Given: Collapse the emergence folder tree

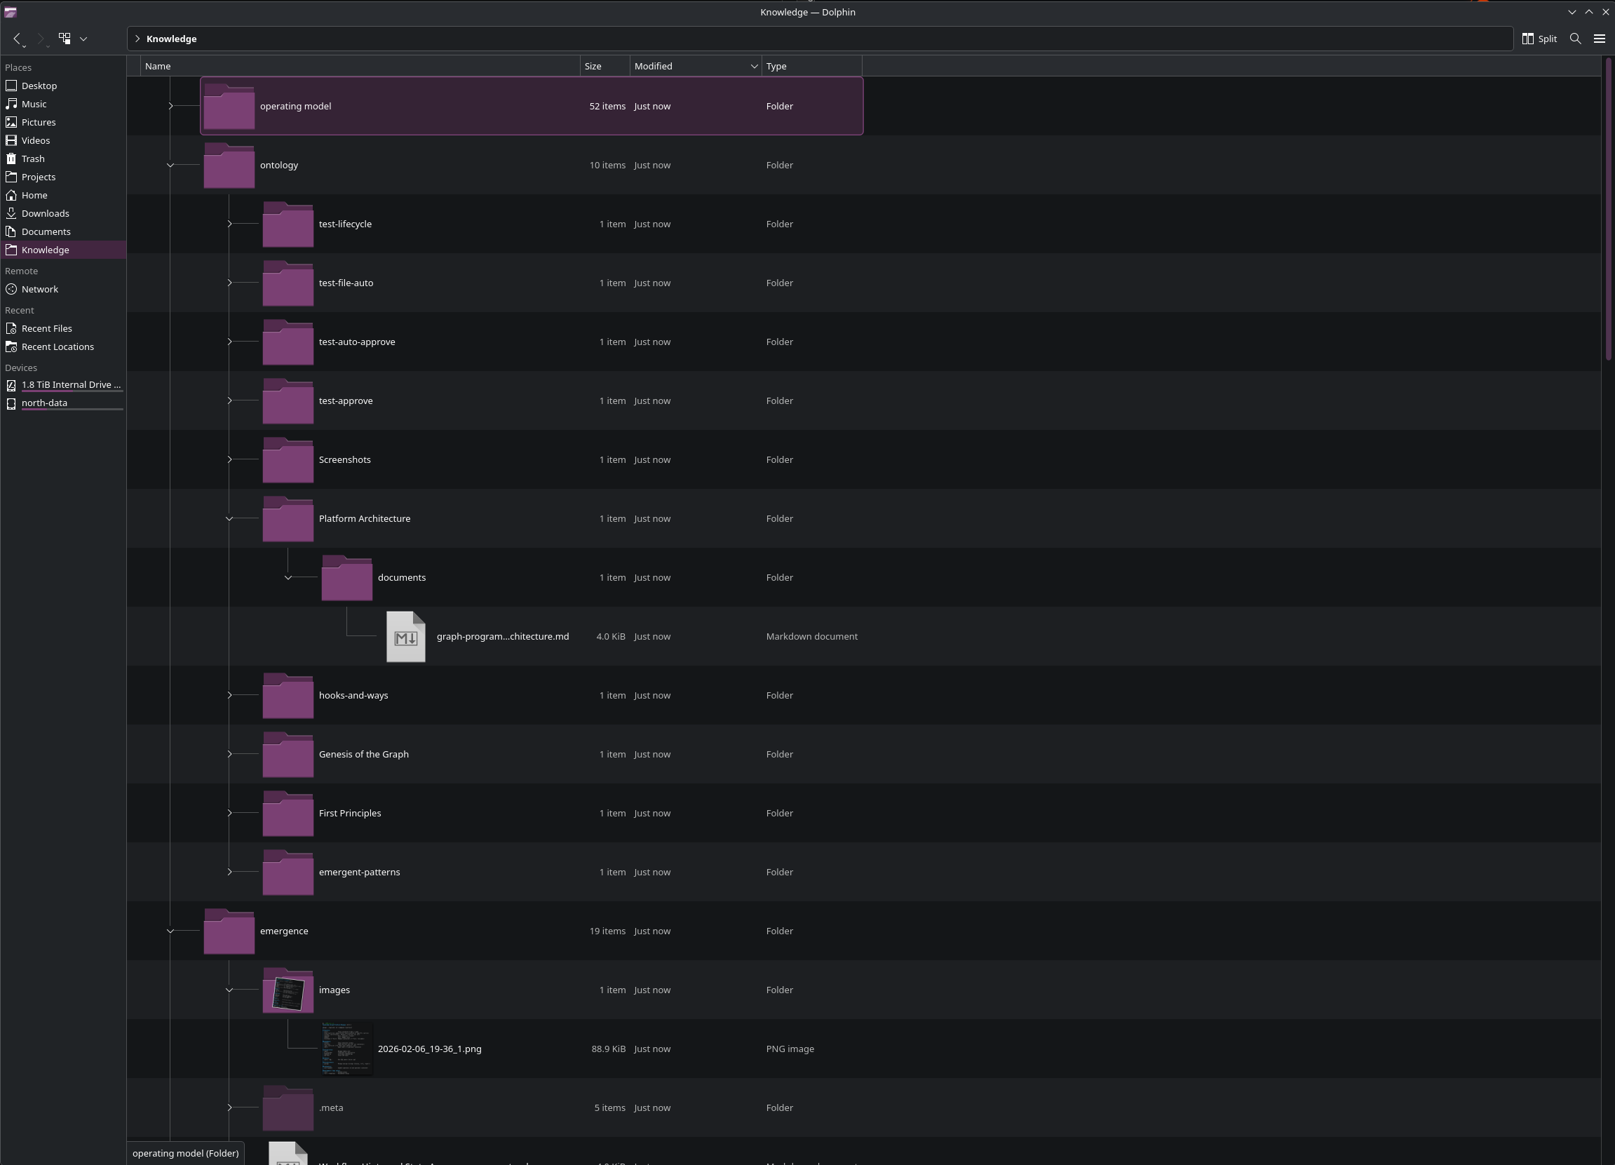Looking at the screenshot, I should 170,931.
